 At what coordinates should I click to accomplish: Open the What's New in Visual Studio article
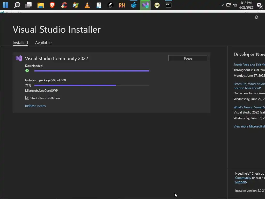[x=249, y=107]
